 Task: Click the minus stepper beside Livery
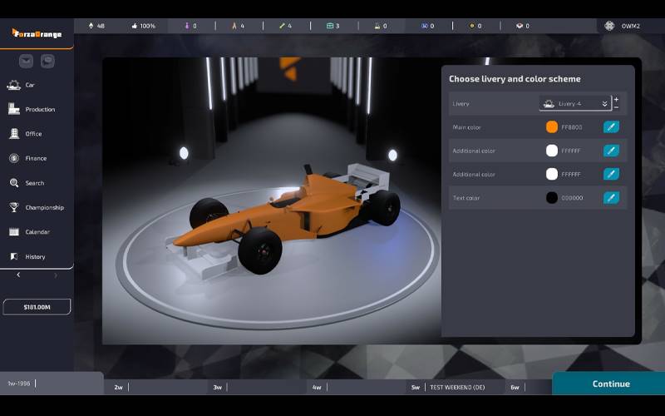pos(617,108)
